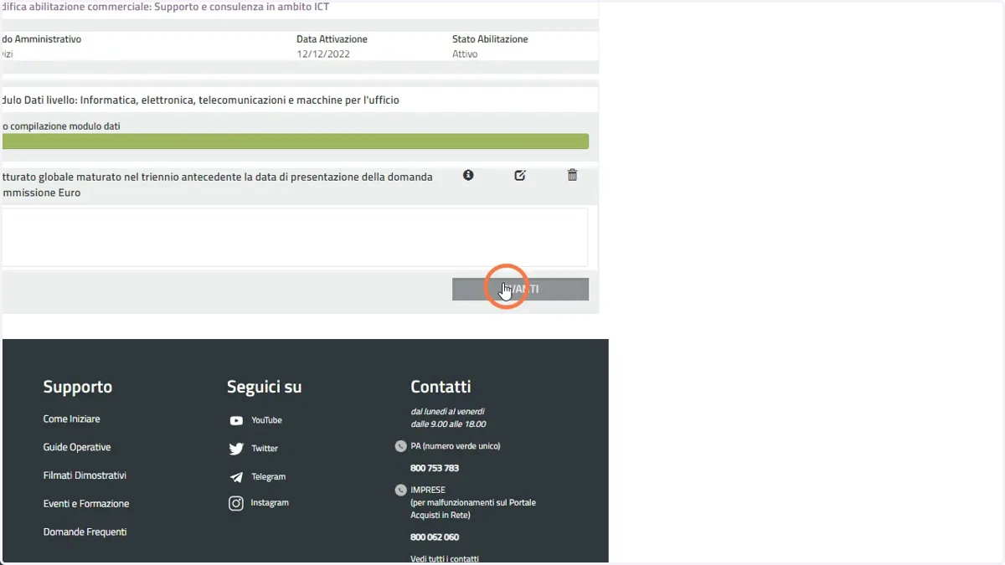This screenshot has height=565, width=1005.
Task: Click the phone icon next to IMPRESE
Action: (x=400, y=490)
